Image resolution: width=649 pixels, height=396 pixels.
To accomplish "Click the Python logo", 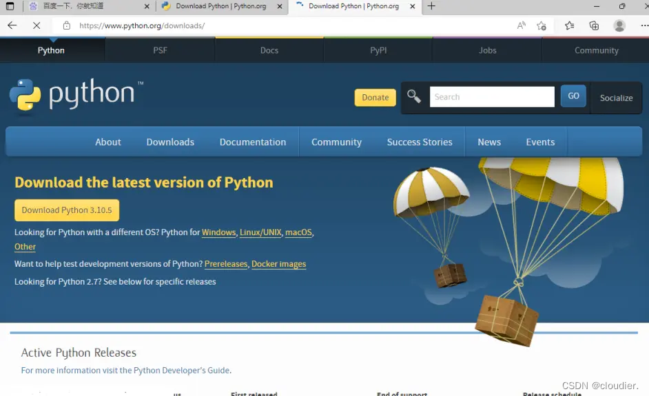I will [x=76, y=95].
